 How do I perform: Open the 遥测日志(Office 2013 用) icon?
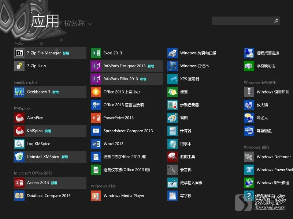coord(96,157)
